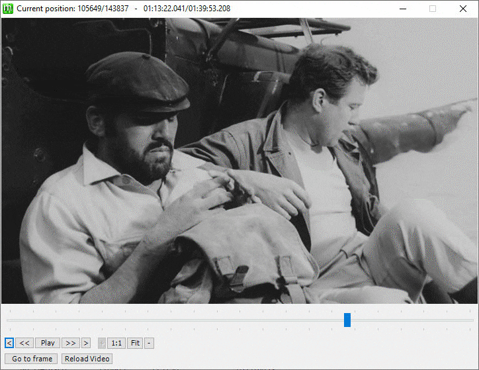Click the blue seek slider handle

(347, 320)
